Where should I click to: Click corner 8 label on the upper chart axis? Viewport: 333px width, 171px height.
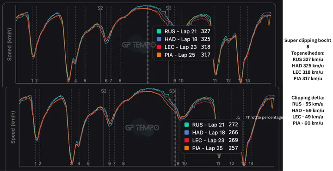click(120, 81)
